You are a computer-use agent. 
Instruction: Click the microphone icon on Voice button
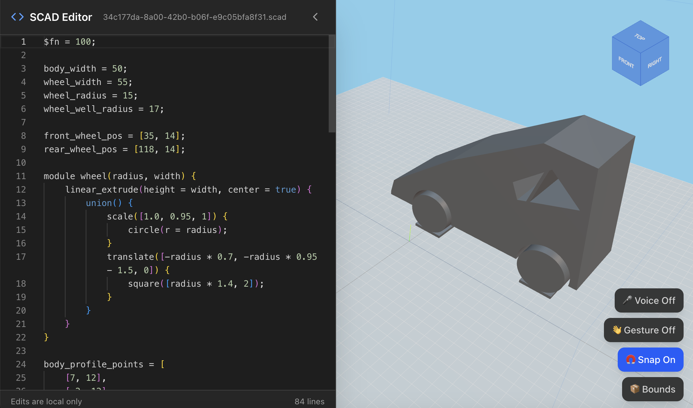point(627,300)
